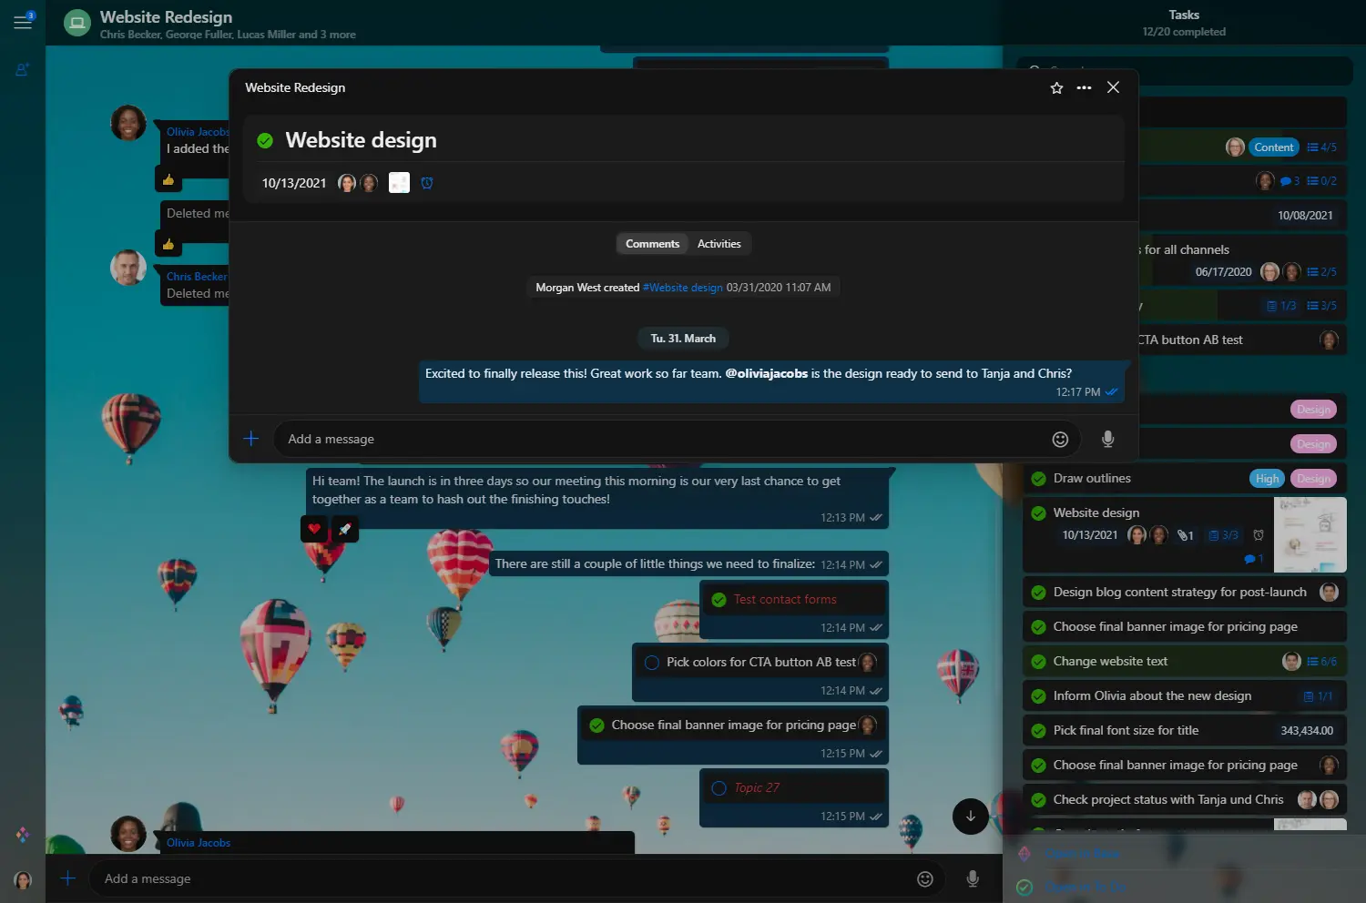Click the blue Content tag label
The image size is (1366, 903).
pos(1273,147)
